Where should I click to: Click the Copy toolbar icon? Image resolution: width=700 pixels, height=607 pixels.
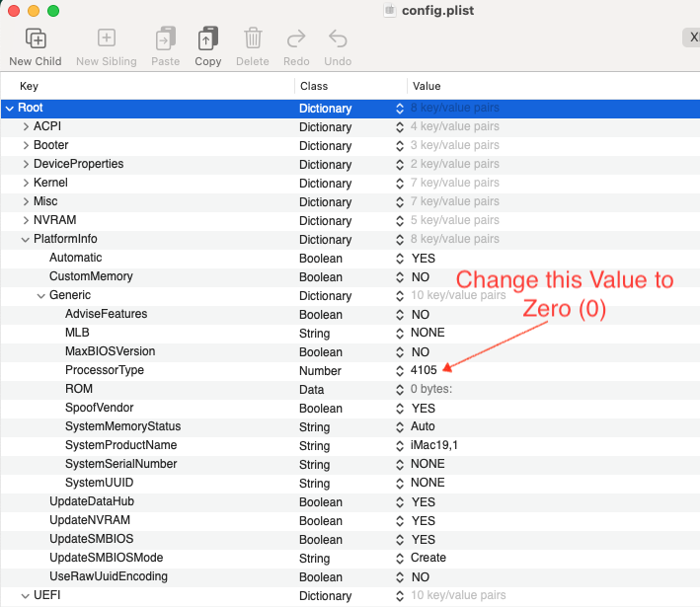207,38
